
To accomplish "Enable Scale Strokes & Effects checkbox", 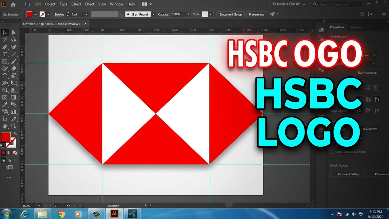I will (x=332, y=152).
